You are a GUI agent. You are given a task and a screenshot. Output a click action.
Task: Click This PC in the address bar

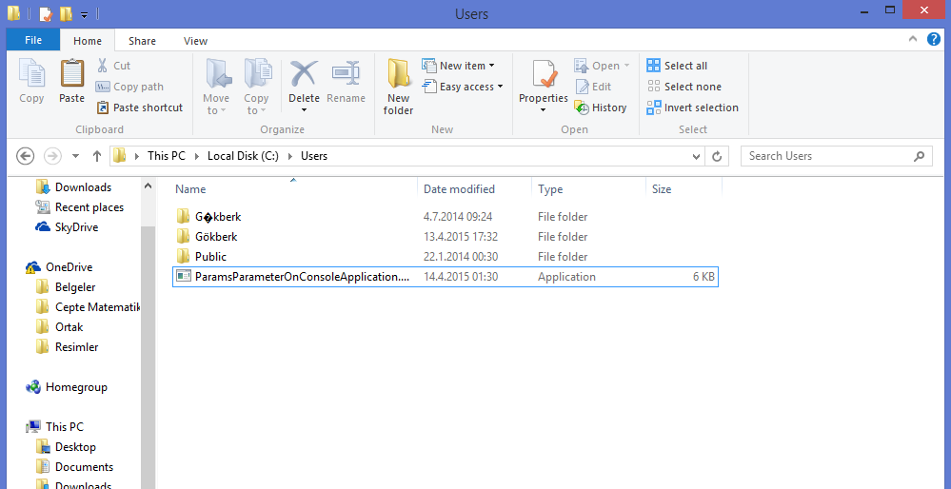167,156
